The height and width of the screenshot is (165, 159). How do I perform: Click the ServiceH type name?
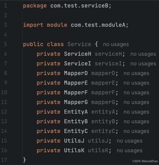click(x=78, y=54)
